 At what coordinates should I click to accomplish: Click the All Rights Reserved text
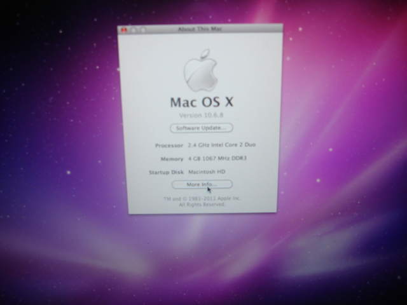click(202, 205)
